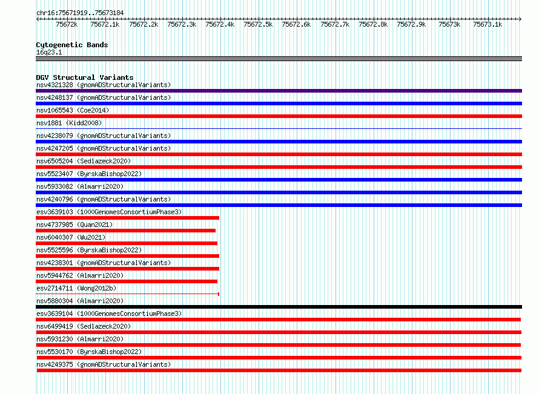The image size is (539, 394).
Task: Click the 75672.9k ruler tick label
Action: [411, 24]
